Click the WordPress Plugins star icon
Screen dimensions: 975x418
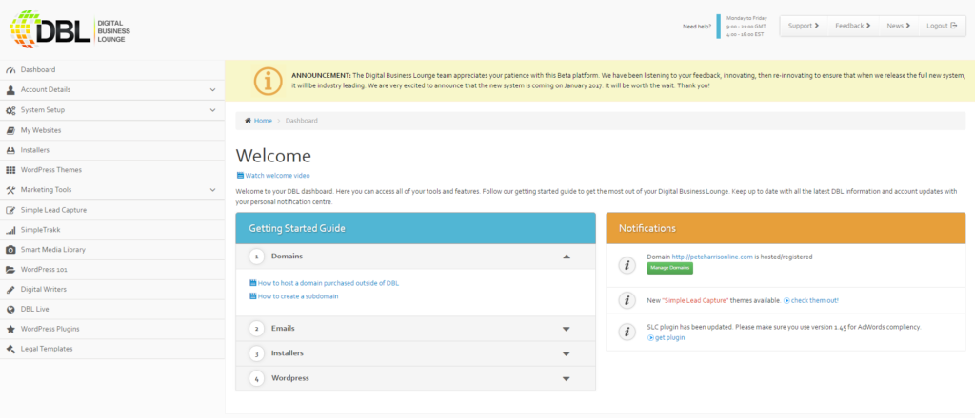tap(10, 329)
